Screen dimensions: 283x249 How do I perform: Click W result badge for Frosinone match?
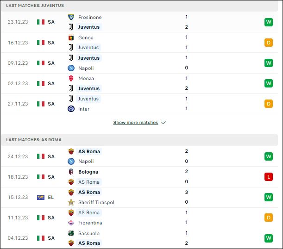coord(269,22)
